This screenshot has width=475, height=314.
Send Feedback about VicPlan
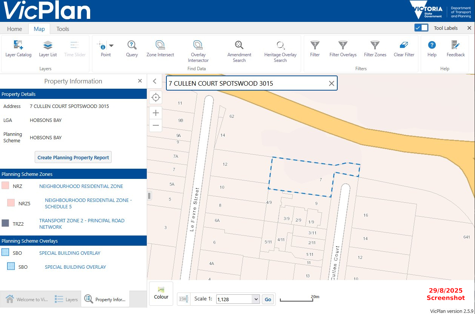[455, 48]
